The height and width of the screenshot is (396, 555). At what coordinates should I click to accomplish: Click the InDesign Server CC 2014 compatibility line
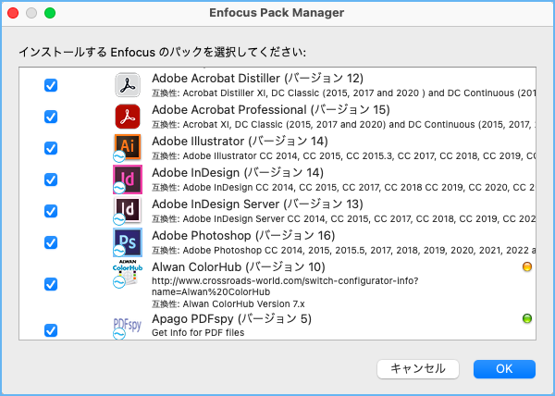[343, 219]
